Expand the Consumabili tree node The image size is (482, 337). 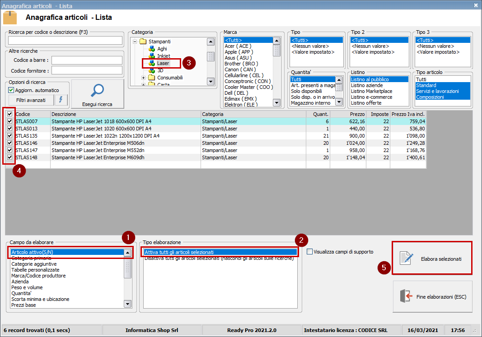click(143, 78)
